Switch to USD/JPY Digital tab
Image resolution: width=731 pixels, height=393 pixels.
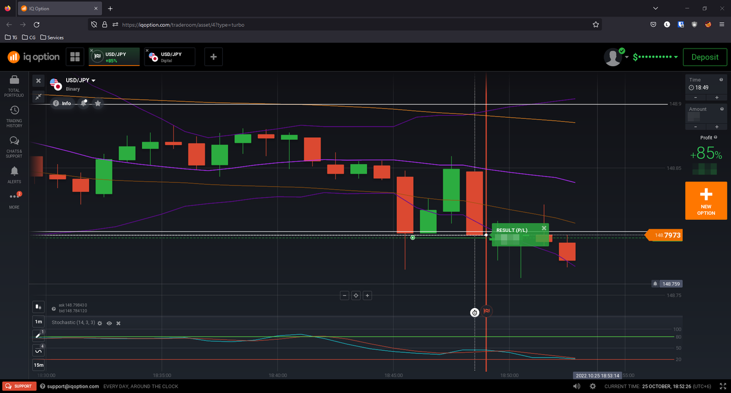point(170,57)
